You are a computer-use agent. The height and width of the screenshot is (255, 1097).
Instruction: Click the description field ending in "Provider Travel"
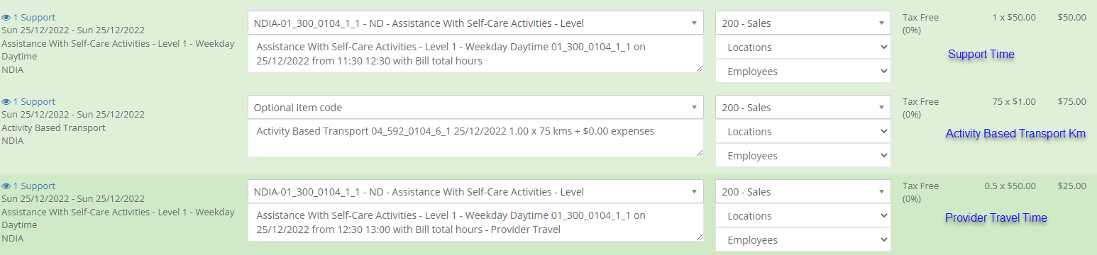tap(475, 223)
